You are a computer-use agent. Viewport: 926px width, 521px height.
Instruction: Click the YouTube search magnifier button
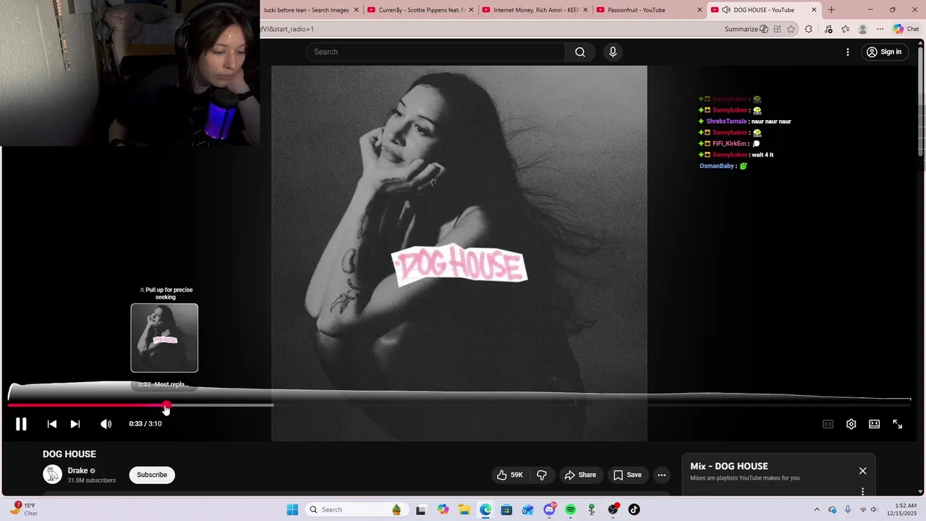tap(580, 52)
